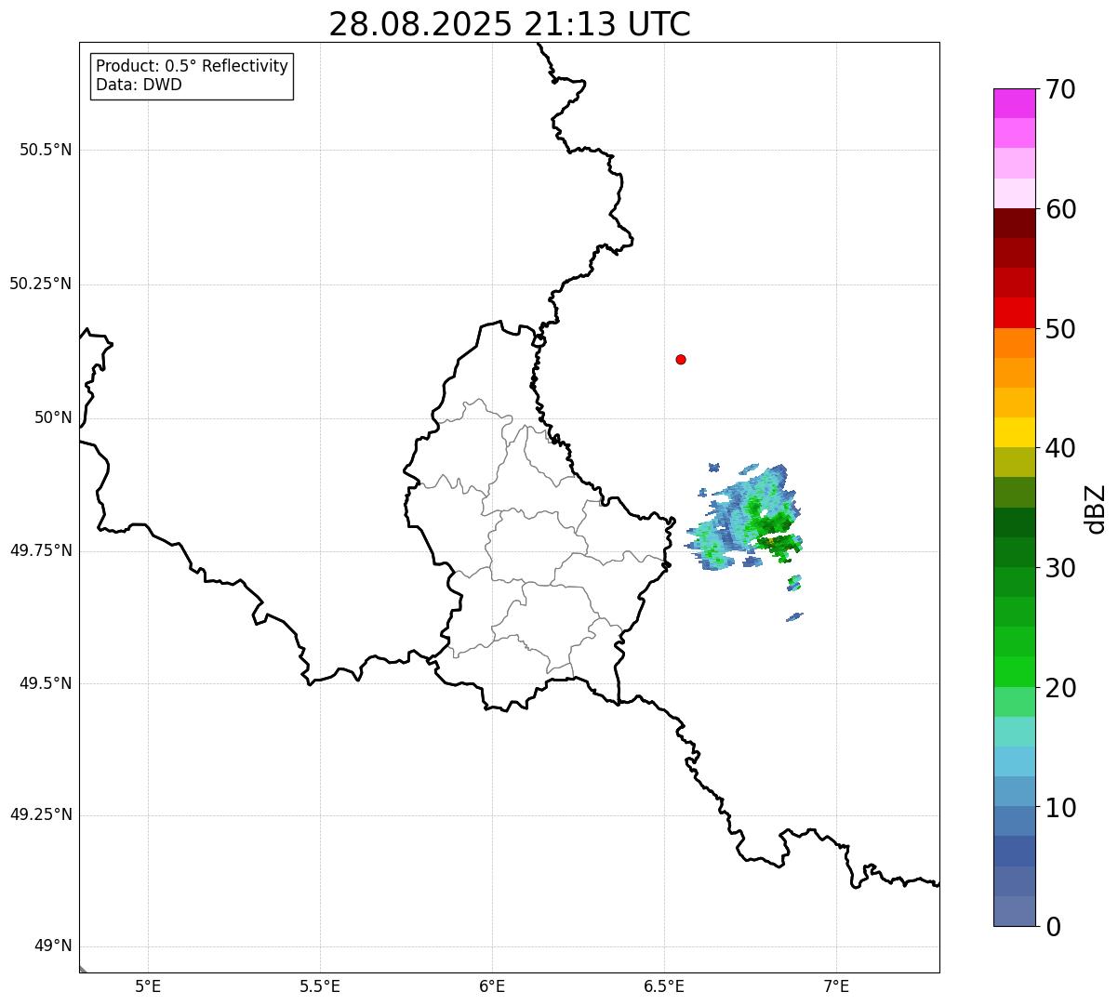The height and width of the screenshot is (1005, 1118).
Task: Click the 49.75°N latitude label
Action: tap(41, 550)
